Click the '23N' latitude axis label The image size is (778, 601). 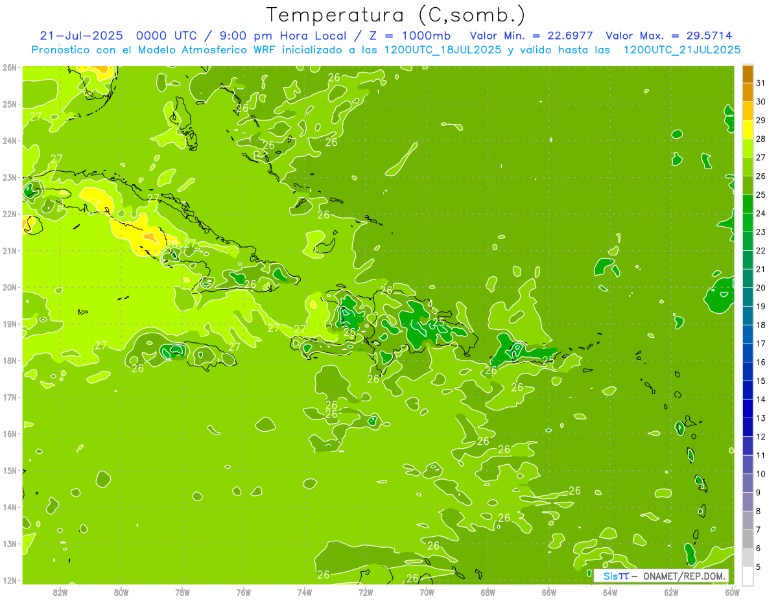[10, 178]
